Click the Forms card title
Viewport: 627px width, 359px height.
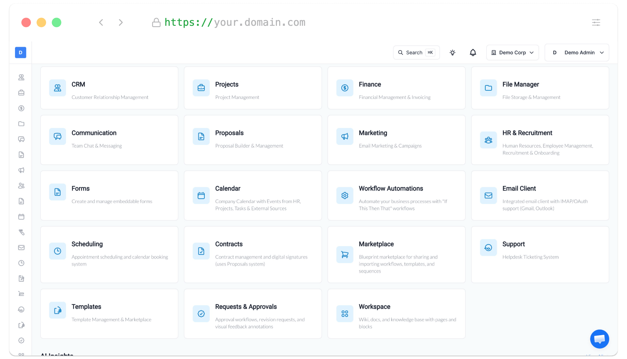[80, 188]
